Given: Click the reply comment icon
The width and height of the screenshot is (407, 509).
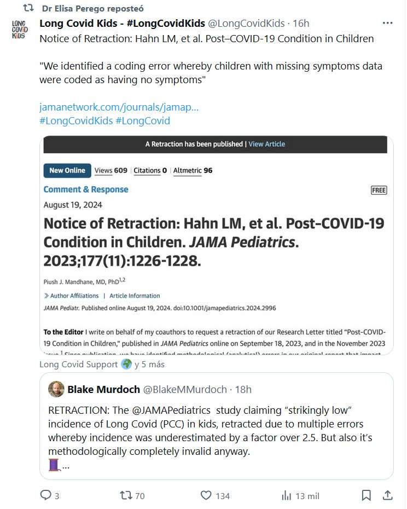Looking at the screenshot, I should (x=46, y=495).
